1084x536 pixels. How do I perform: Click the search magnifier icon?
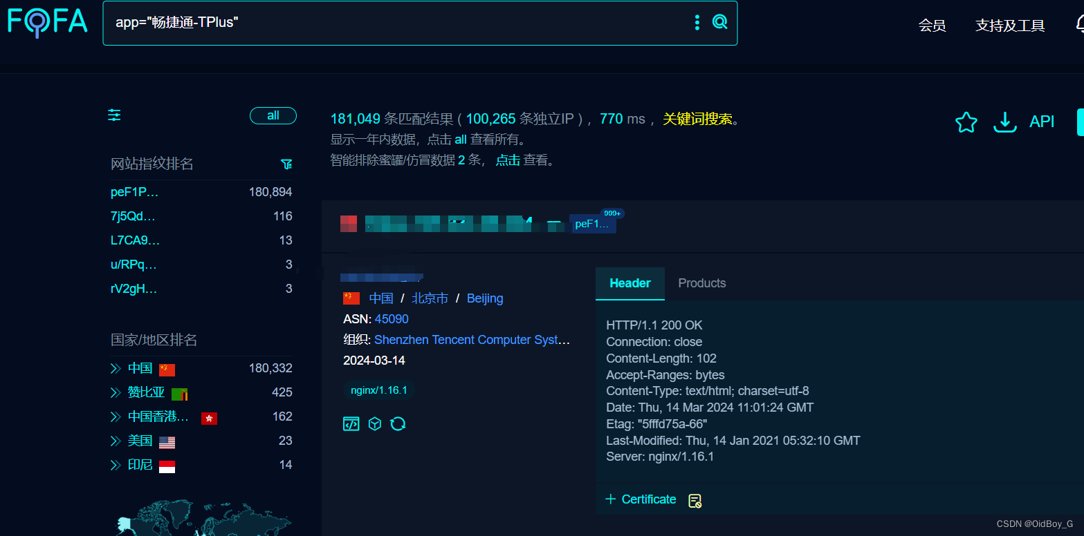click(720, 22)
